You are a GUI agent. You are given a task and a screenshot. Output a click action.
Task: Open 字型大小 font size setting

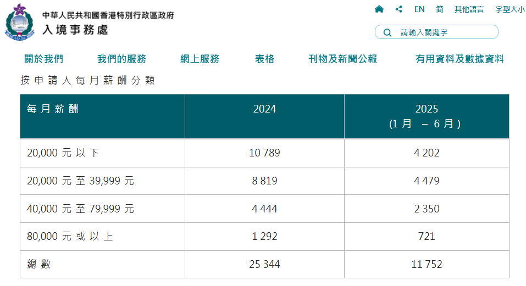point(510,9)
